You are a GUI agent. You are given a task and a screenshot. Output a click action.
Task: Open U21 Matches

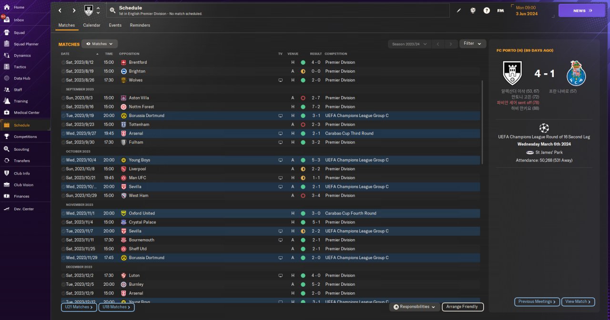click(x=79, y=307)
